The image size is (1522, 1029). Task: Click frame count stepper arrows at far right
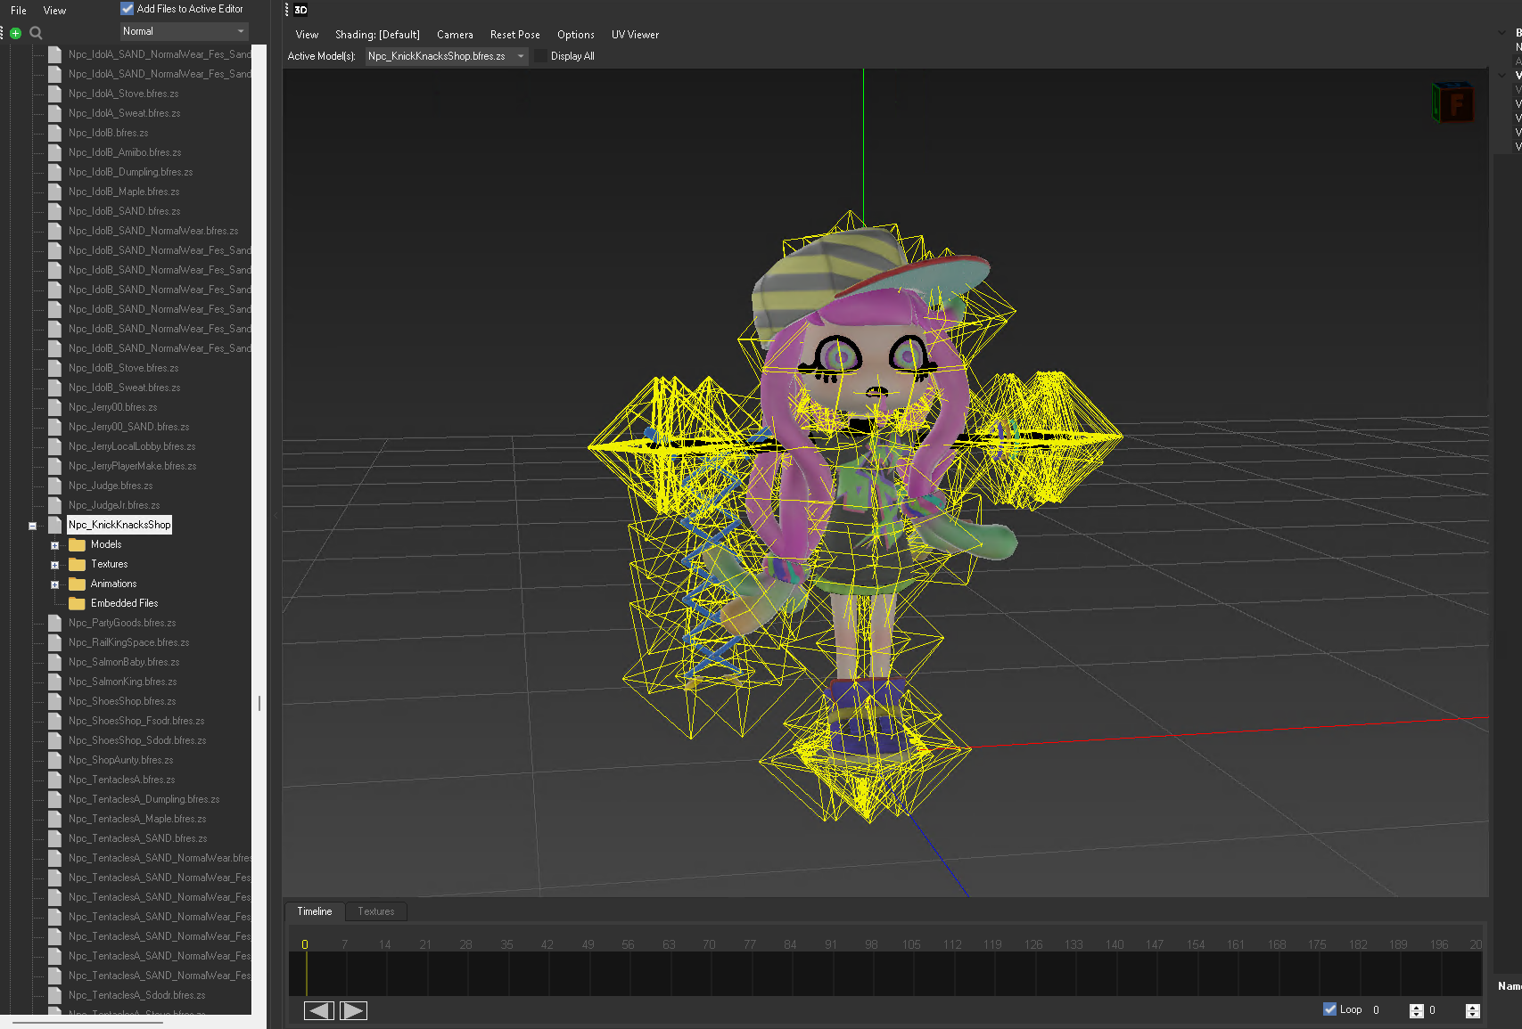tap(1472, 1010)
